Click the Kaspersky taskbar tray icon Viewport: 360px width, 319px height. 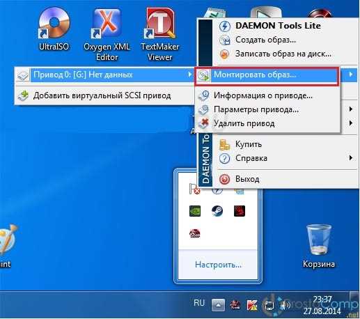(x=251, y=305)
